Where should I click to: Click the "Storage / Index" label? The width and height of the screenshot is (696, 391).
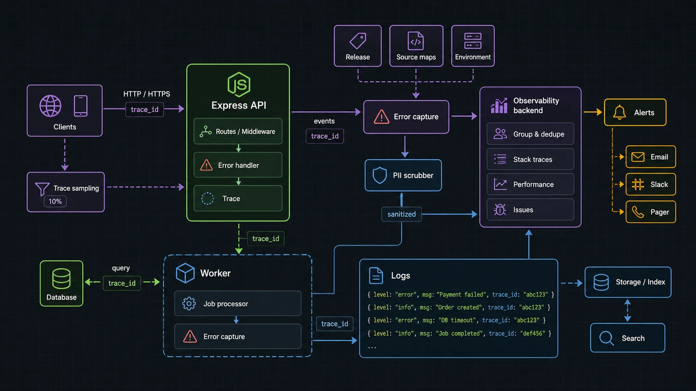click(x=640, y=282)
